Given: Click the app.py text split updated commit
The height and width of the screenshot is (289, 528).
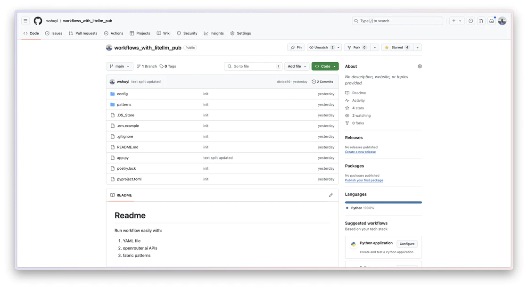Looking at the screenshot, I should click(x=218, y=158).
